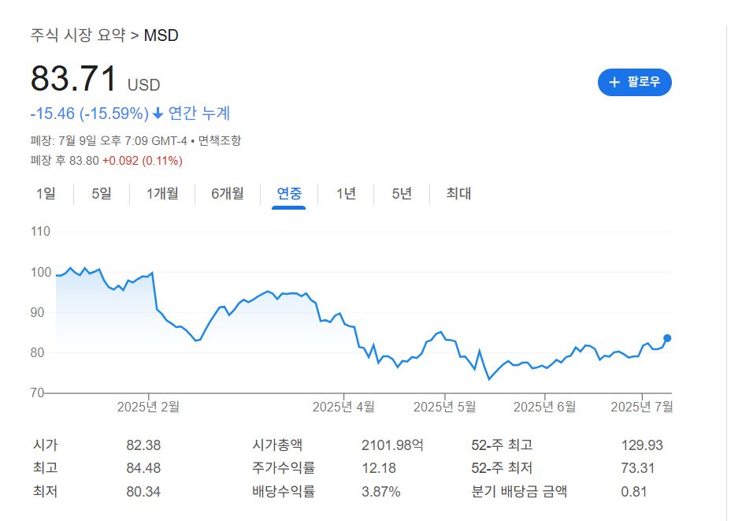
Task: Click the 분기 배당금 금액 value 0.81
Action: tap(633, 492)
